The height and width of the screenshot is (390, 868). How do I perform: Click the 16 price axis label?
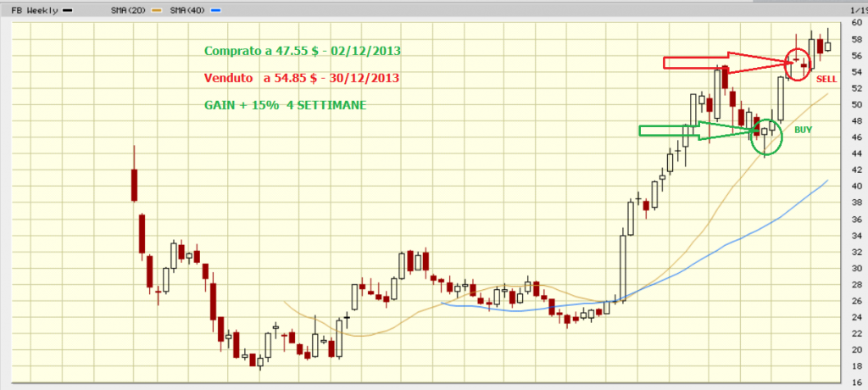(858, 383)
